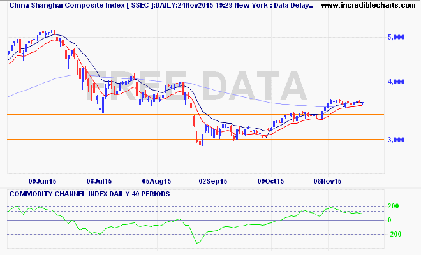Viewport: 421px width, 255px height.
Task: Select the 02Sep15 date label
Action: (213, 181)
